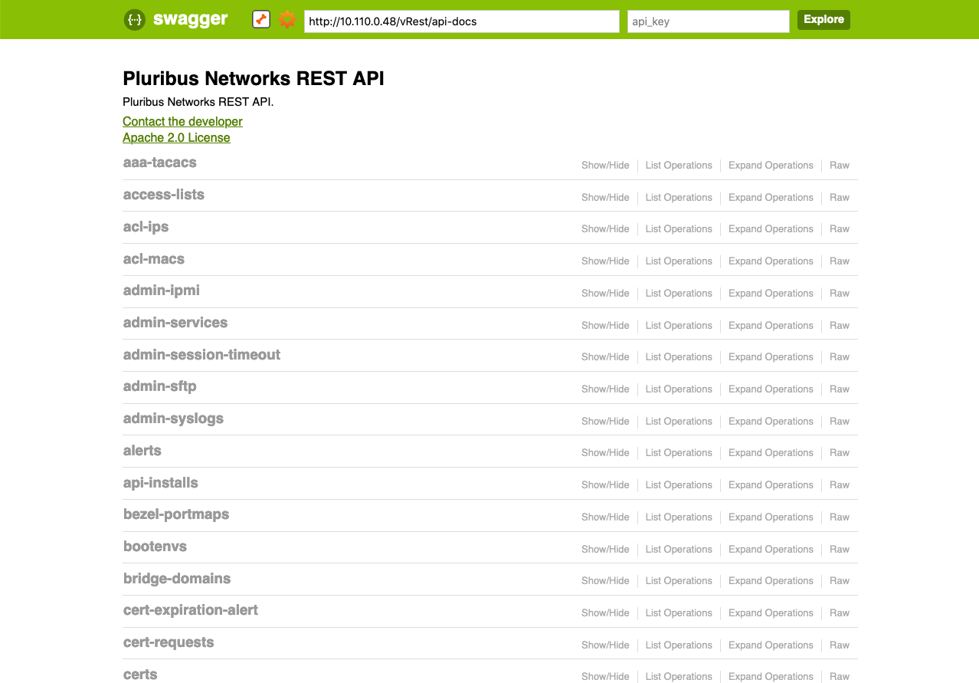View Raw for cert-requests
The width and height of the screenshot is (979, 683).
tap(840, 645)
